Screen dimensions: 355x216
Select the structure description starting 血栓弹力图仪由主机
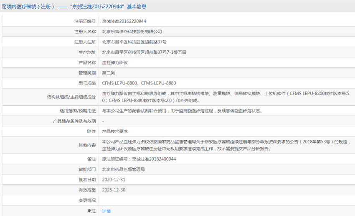coord(226,97)
